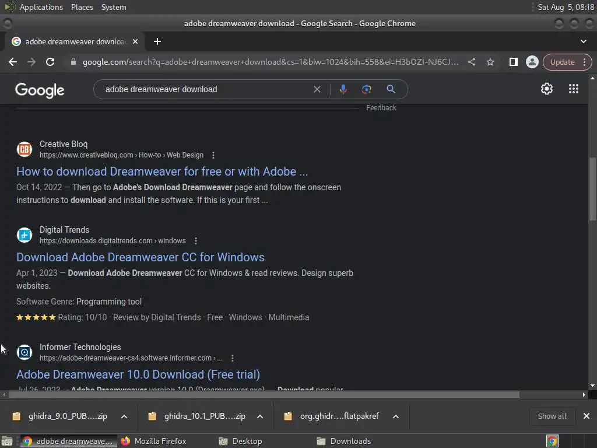Search by image with Google Lens
Viewport: 597px width, 448px height.
pos(366,89)
